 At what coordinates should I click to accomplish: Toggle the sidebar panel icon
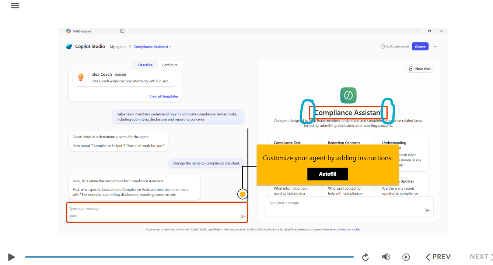click(122, 31)
